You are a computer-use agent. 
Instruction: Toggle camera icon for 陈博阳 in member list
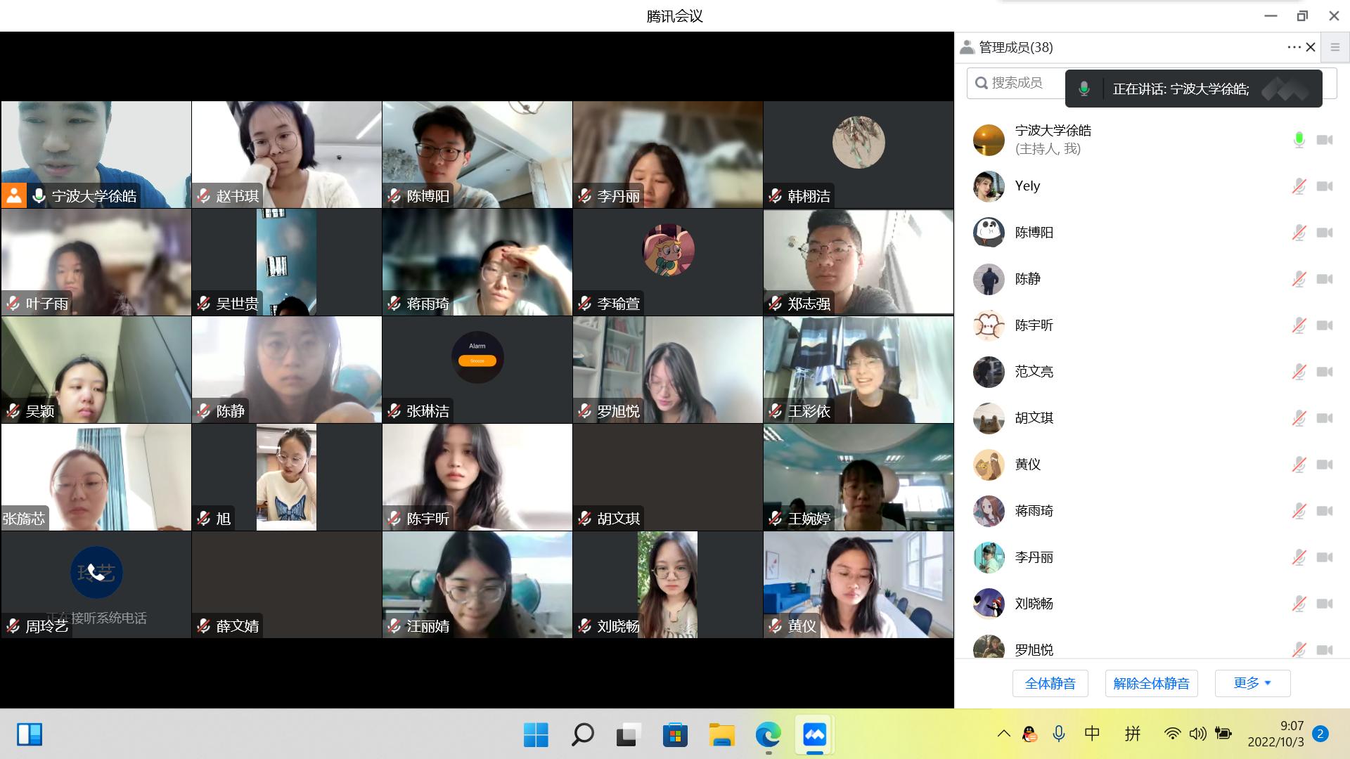tap(1325, 233)
